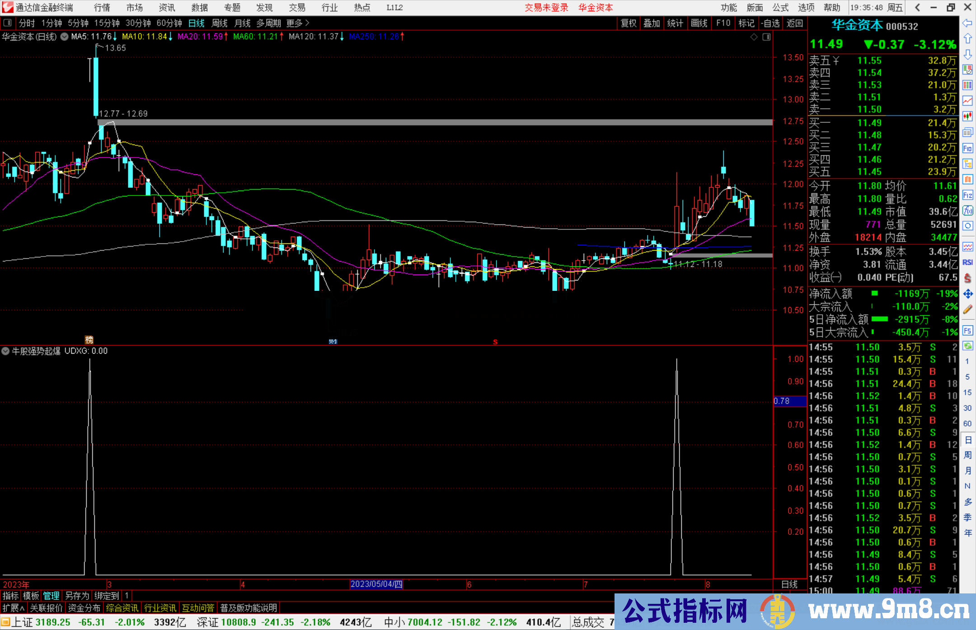Toggle the 牛股强势起爆 indicator circle button
Image resolution: width=976 pixels, height=630 pixels.
[5, 351]
